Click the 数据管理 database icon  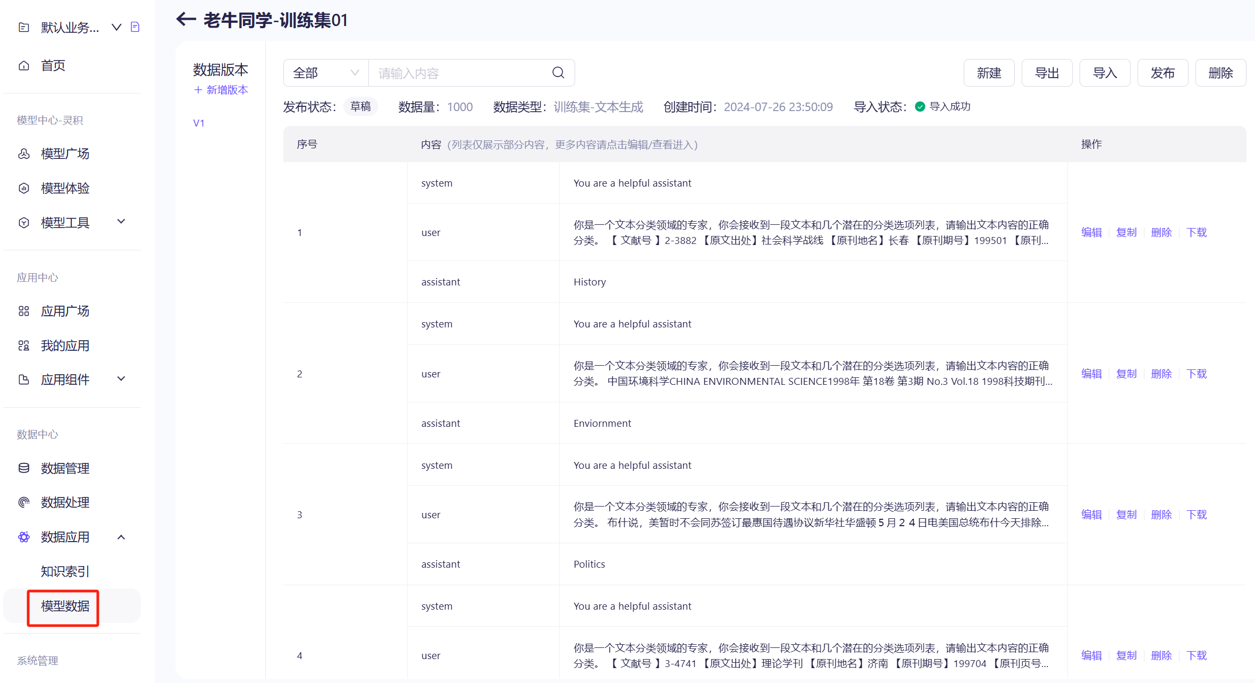[24, 468]
